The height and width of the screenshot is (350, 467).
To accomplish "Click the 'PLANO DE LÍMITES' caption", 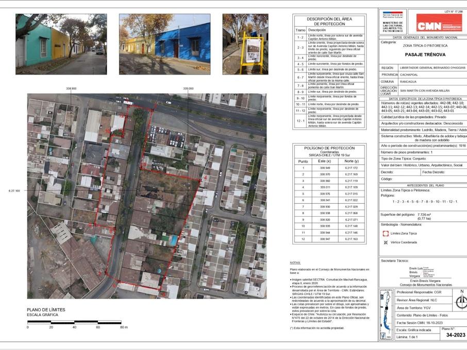I will click(x=46, y=310).
